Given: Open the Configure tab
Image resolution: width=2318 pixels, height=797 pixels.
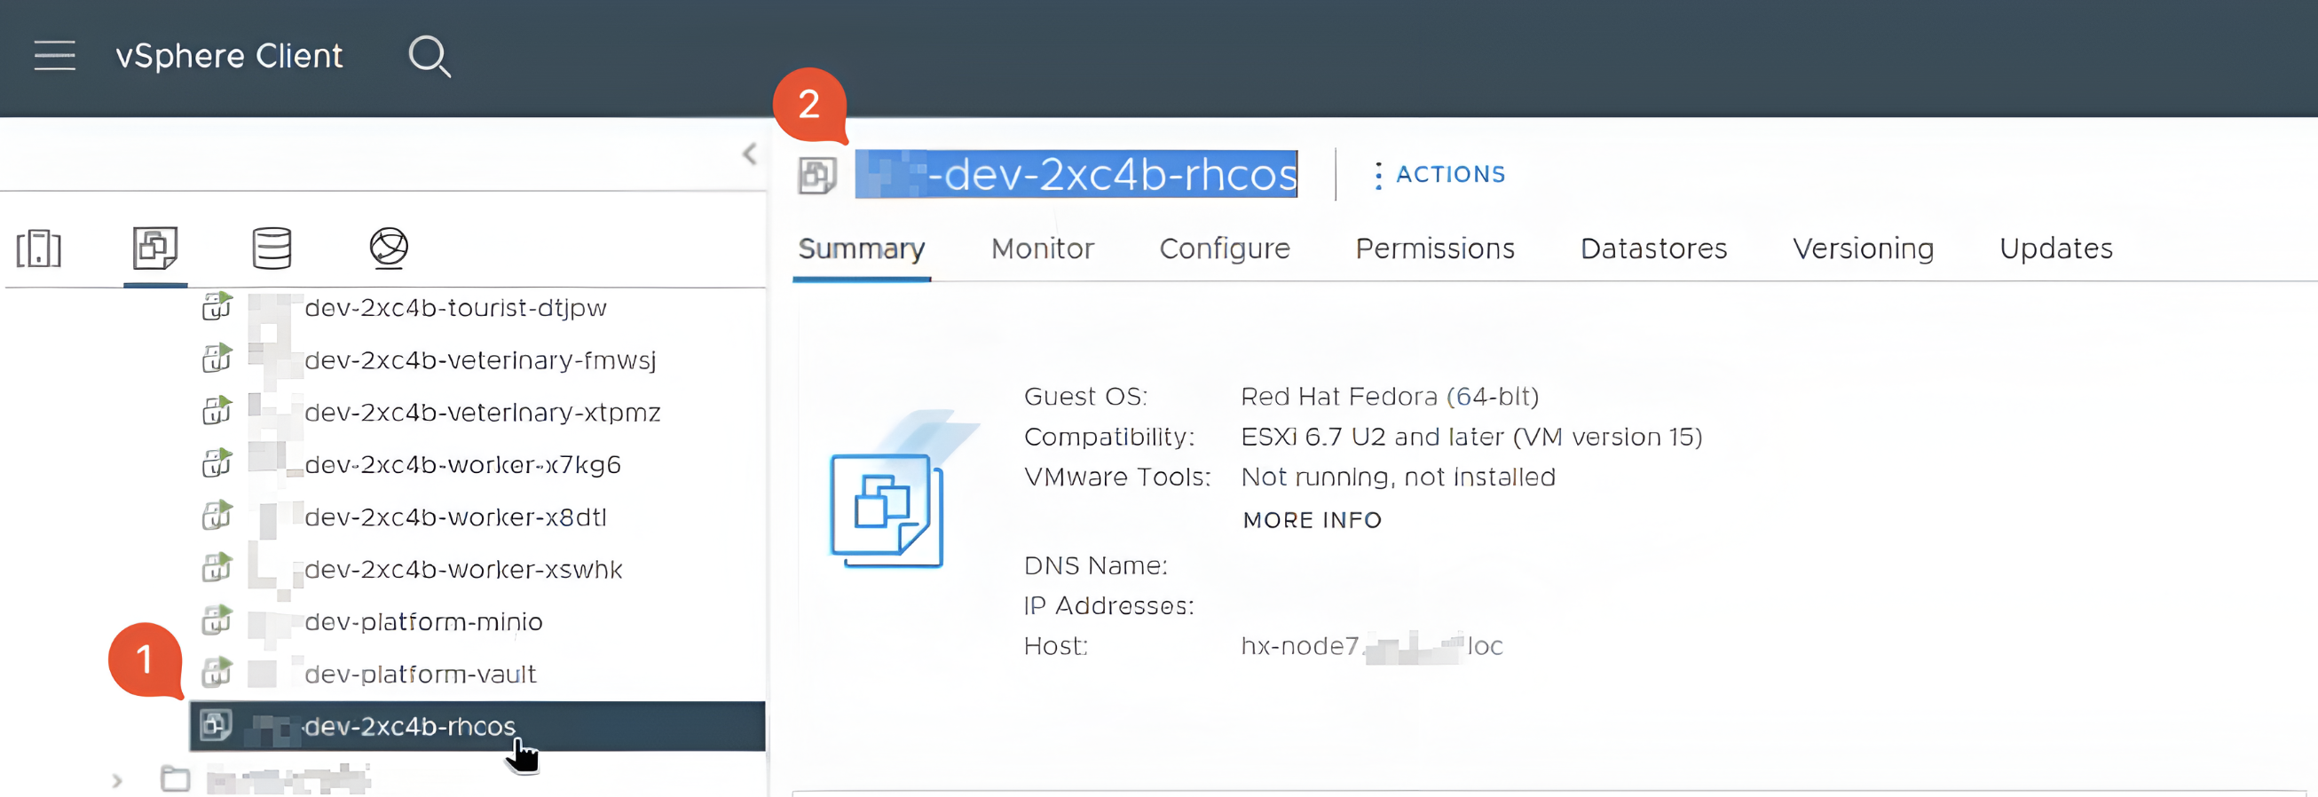Looking at the screenshot, I should [1224, 249].
